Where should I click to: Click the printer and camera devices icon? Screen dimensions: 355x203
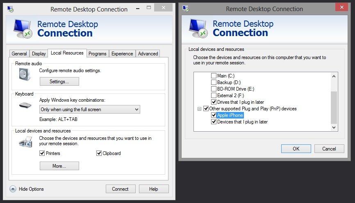pos(25,142)
